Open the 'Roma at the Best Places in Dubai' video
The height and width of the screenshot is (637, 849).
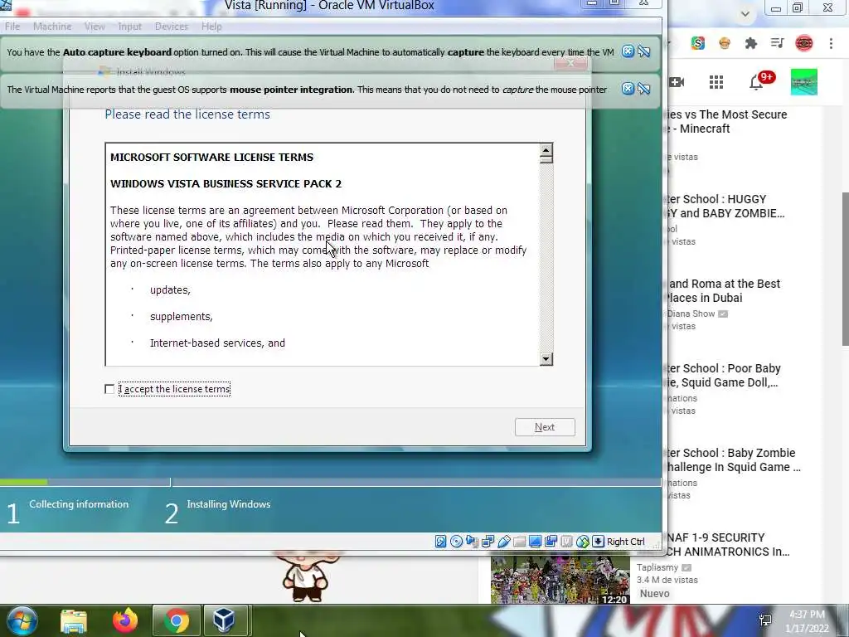(724, 290)
